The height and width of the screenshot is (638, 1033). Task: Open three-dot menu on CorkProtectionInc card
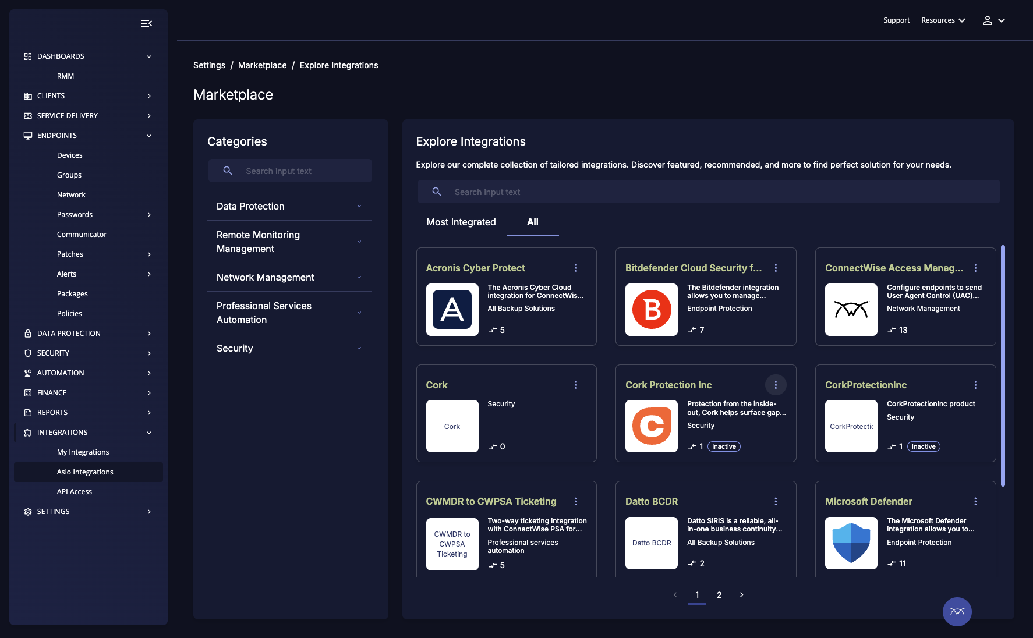[975, 385]
